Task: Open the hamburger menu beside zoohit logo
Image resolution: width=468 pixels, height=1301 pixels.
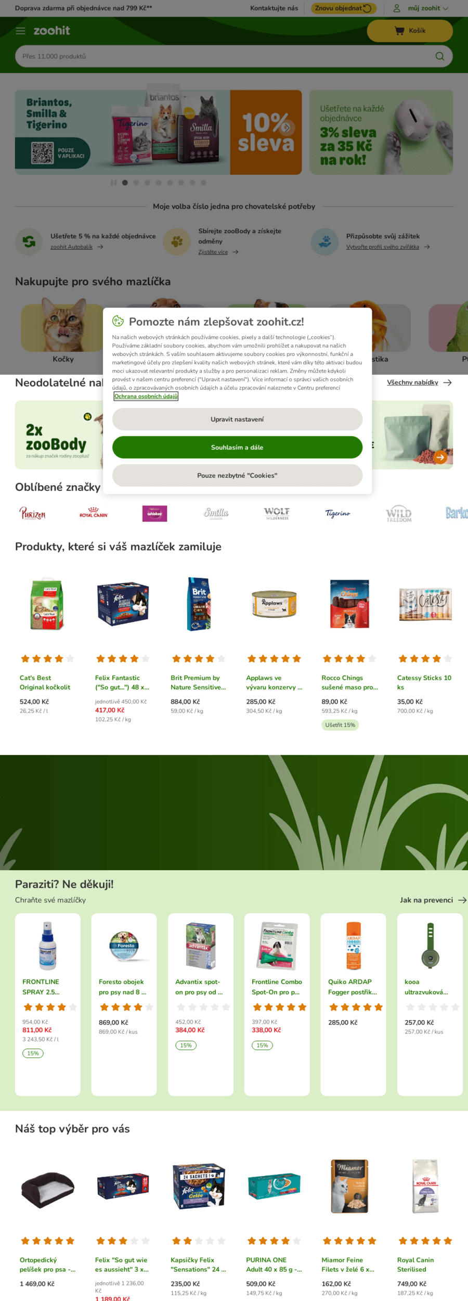Action: [x=20, y=31]
